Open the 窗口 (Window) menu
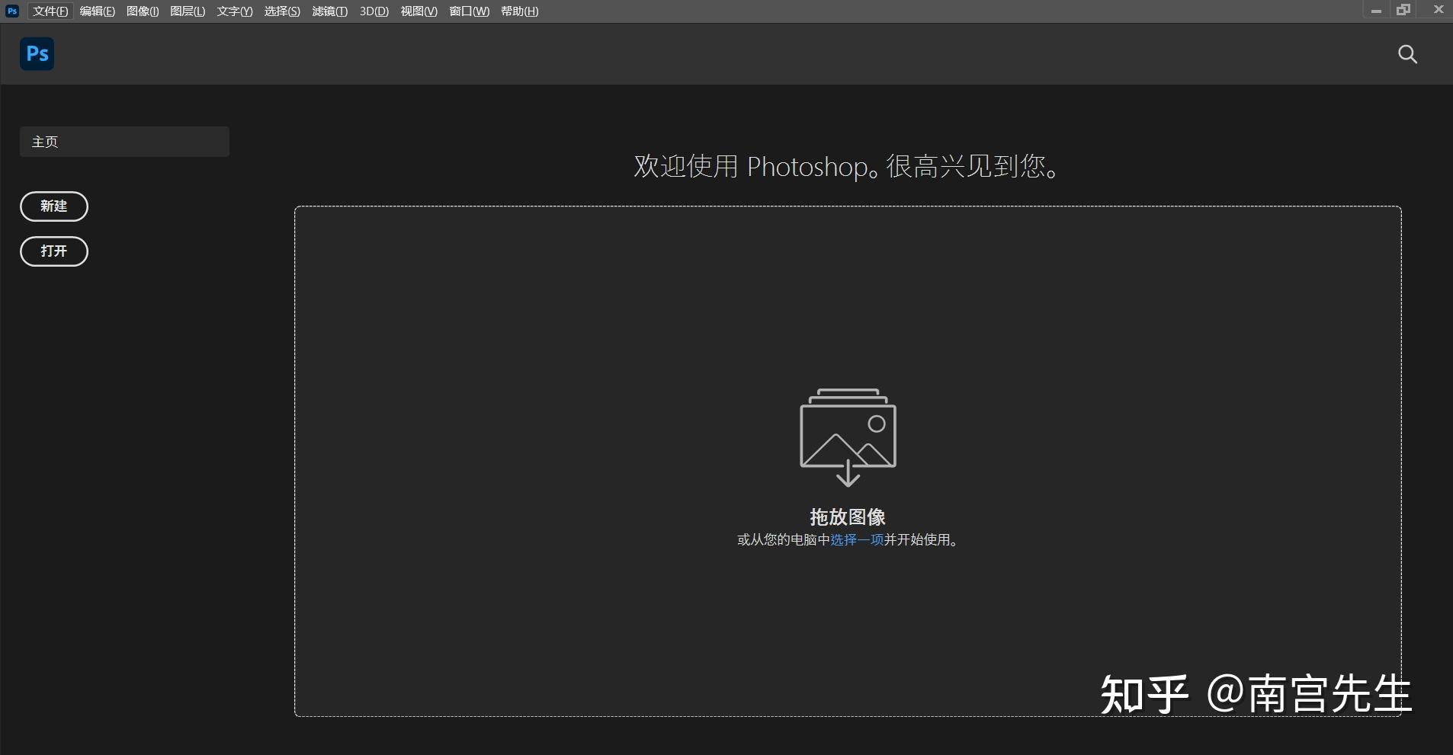 pyautogui.click(x=468, y=11)
